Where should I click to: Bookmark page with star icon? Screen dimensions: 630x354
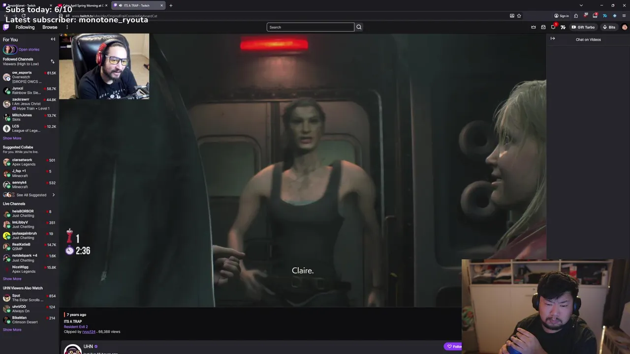click(519, 16)
